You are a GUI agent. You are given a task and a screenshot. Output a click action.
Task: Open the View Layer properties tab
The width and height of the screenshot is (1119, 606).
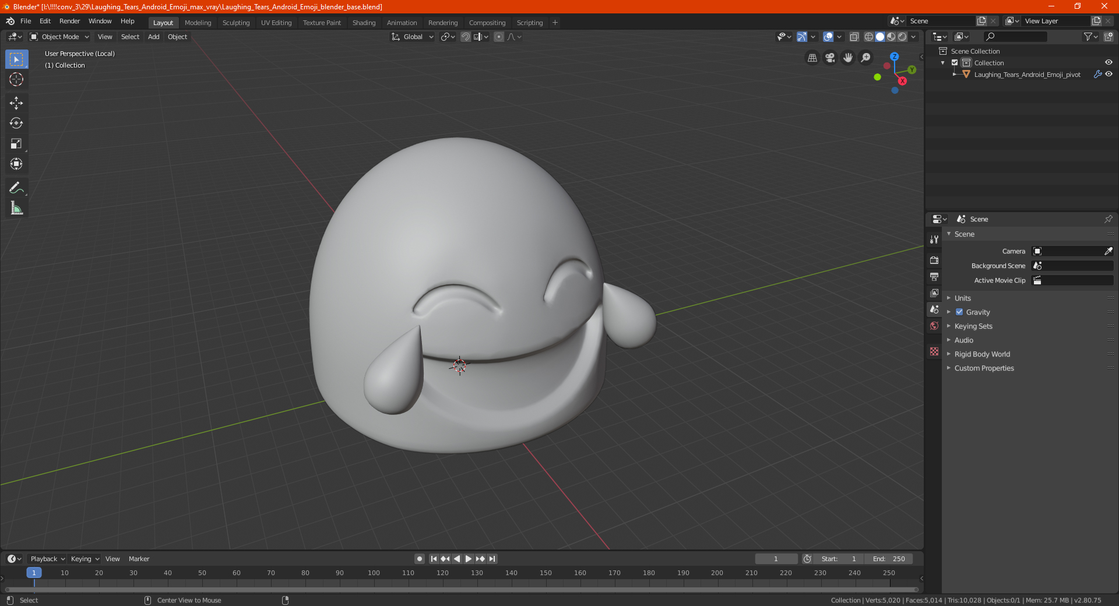click(x=934, y=293)
